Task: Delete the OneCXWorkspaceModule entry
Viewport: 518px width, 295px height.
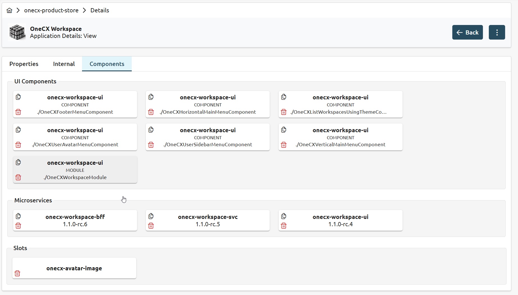Action: pyautogui.click(x=18, y=177)
